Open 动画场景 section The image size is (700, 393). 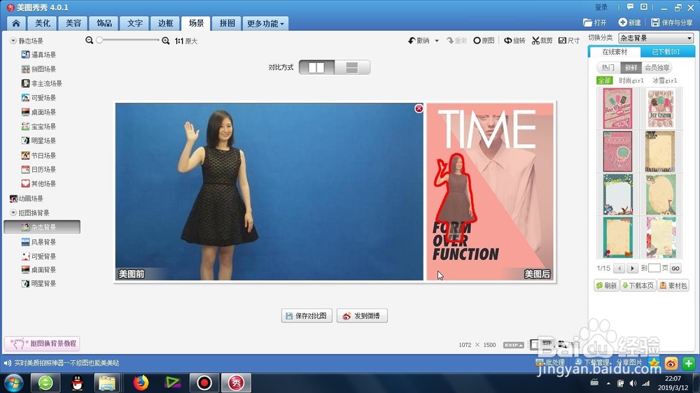tap(27, 199)
